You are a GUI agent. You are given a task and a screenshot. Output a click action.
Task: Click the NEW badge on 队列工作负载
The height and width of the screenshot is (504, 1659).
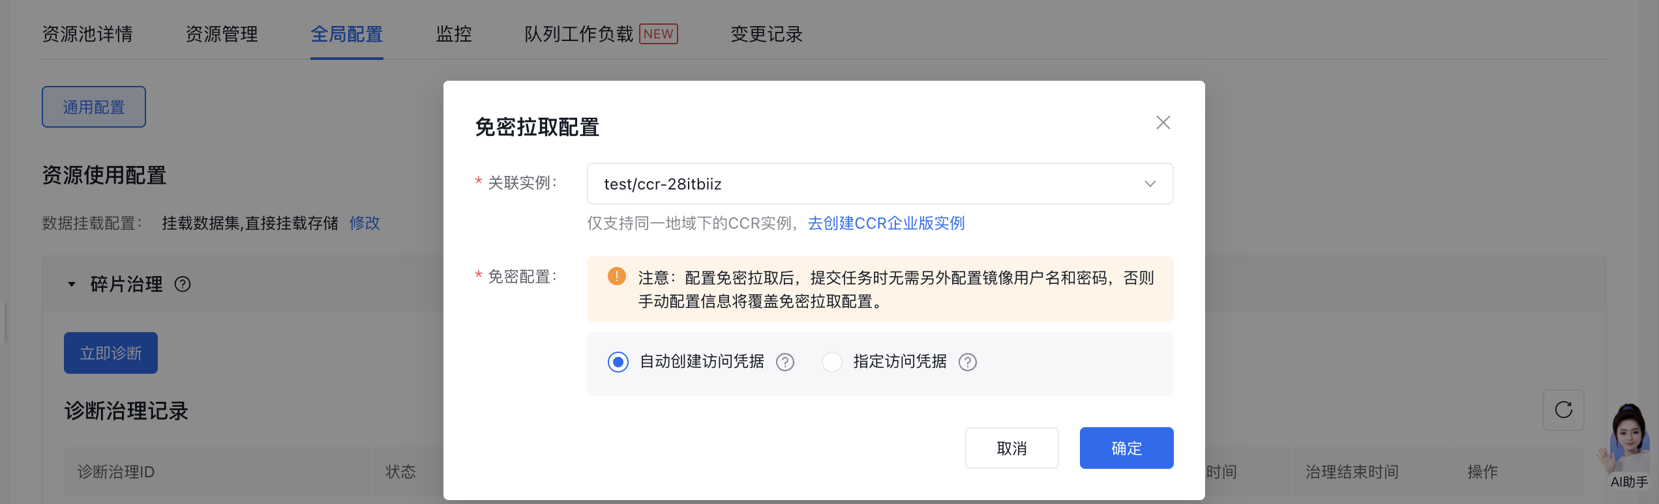tap(658, 34)
